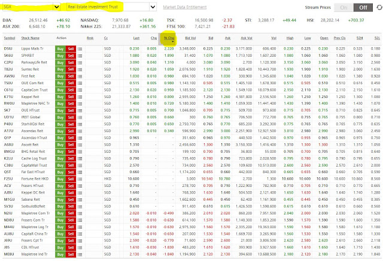
Task: Sort by Ask Vol column header
Action: (247, 38)
